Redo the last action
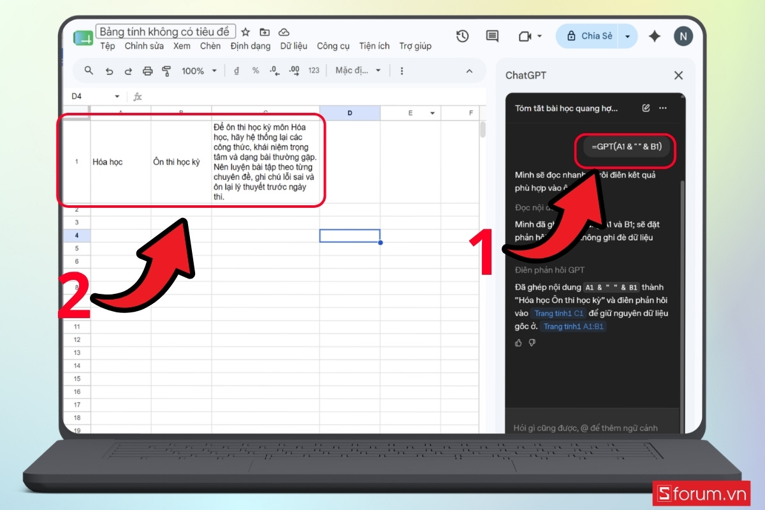Screen dimensions: 765x510 tap(128, 71)
